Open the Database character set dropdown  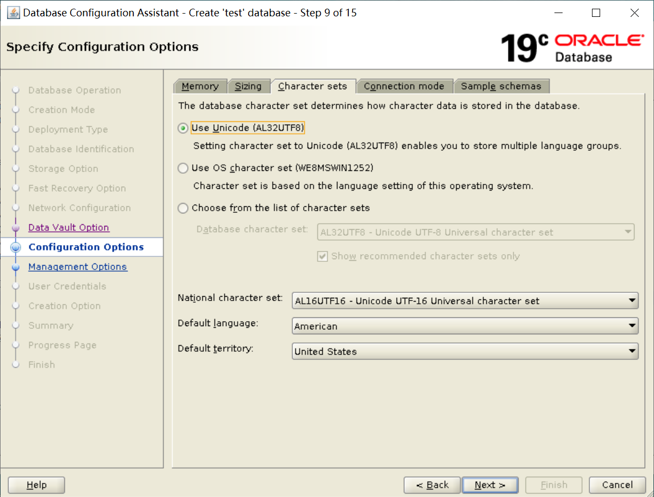[476, 232]
